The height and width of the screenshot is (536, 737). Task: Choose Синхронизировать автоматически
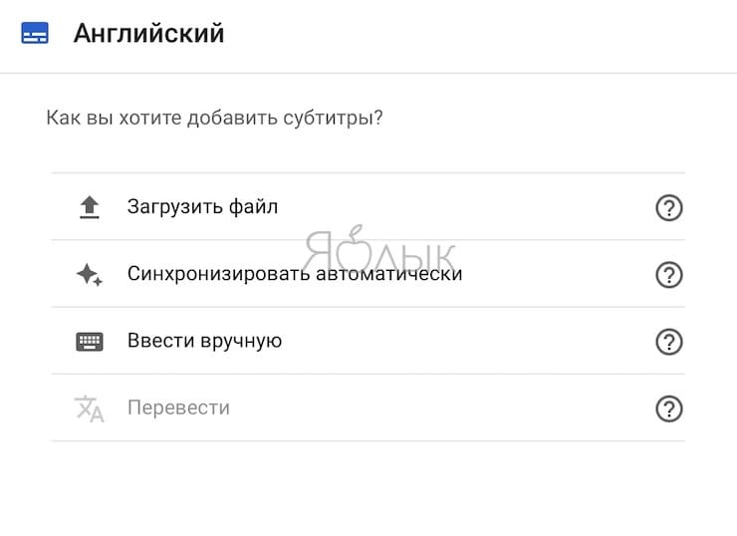[x=368, y=274]
